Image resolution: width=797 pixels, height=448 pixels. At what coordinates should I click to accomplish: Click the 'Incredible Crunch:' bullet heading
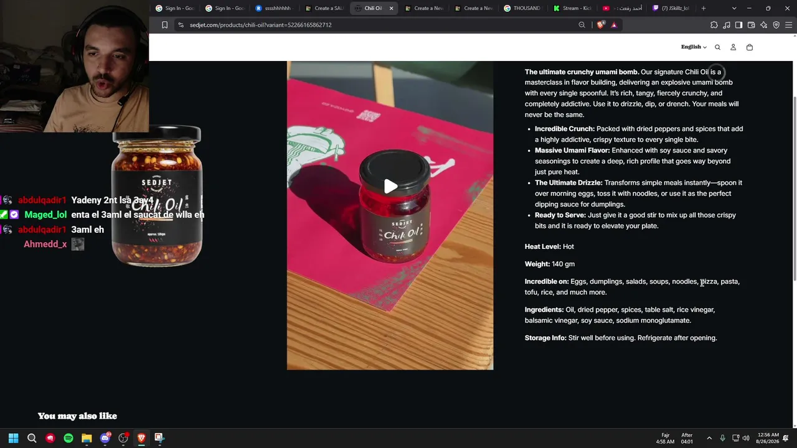tap(565, 129)
